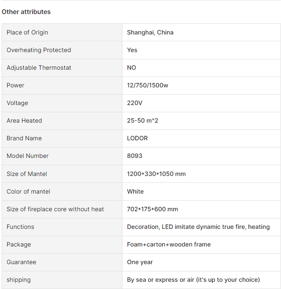Click the 'Shanghai, China' value

tap(150, 32)
